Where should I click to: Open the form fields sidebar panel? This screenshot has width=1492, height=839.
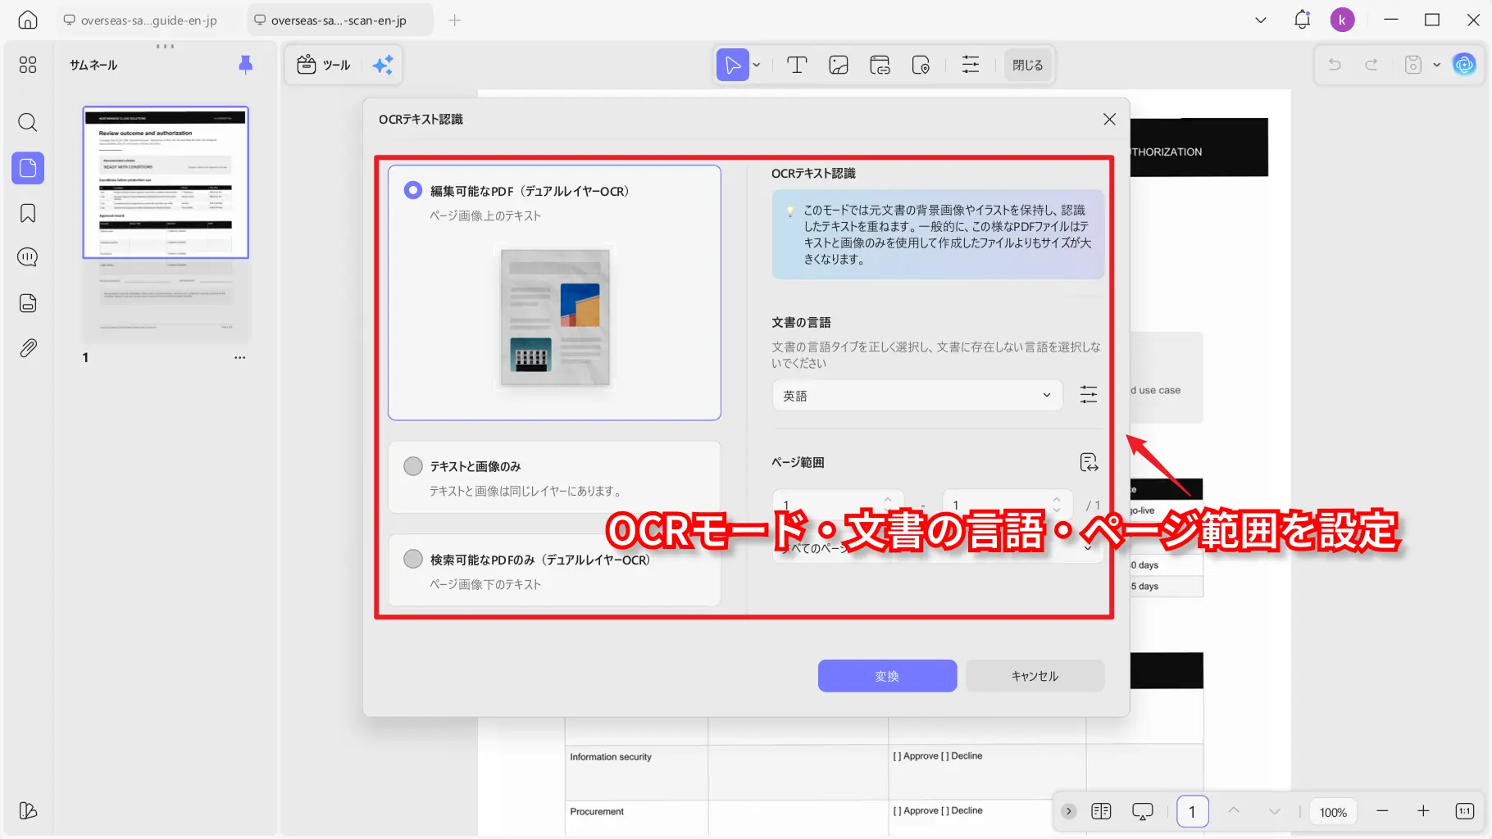[x=28, y=303]
